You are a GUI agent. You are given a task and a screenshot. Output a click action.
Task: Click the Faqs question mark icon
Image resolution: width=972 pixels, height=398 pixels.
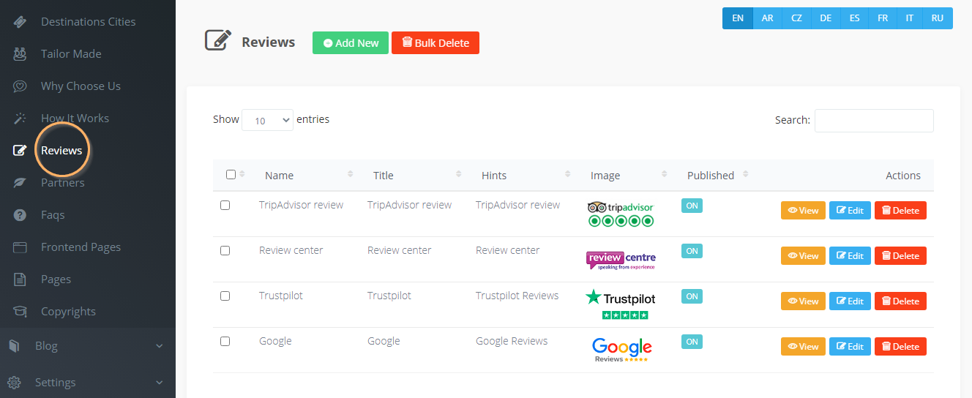[20, 215]
